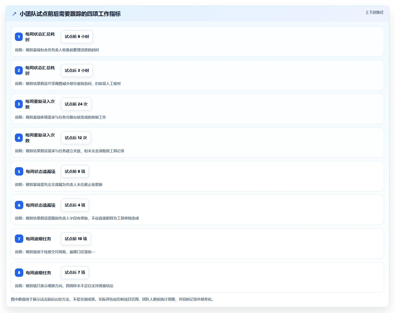The image size is (395, 313).
Task: Click the 试点前 24 次 pill
Action: tap(76, 104)
